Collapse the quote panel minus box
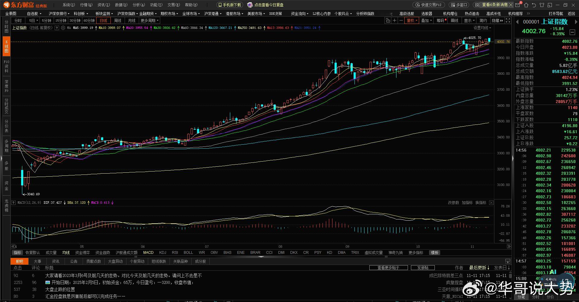 coord(572,32)
